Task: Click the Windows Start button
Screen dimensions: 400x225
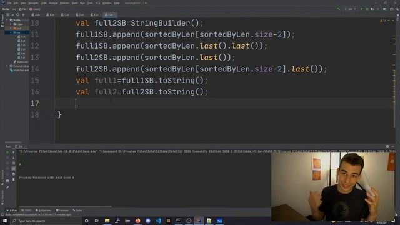Action: point(5,221)
